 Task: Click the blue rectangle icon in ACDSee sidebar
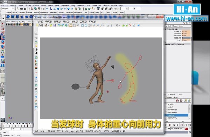(36, 107)
